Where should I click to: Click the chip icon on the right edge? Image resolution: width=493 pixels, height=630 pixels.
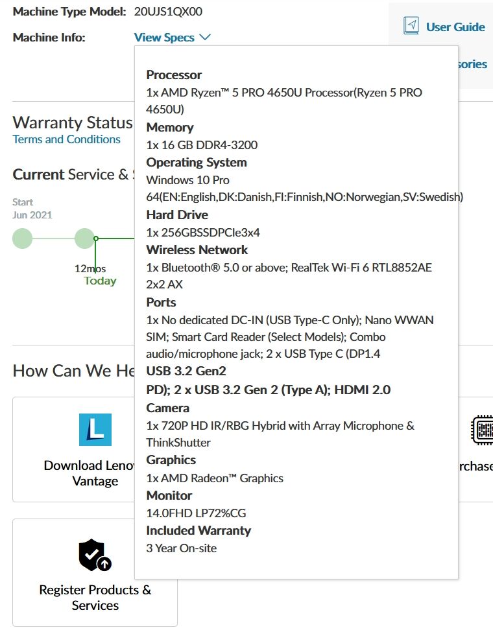482,430
